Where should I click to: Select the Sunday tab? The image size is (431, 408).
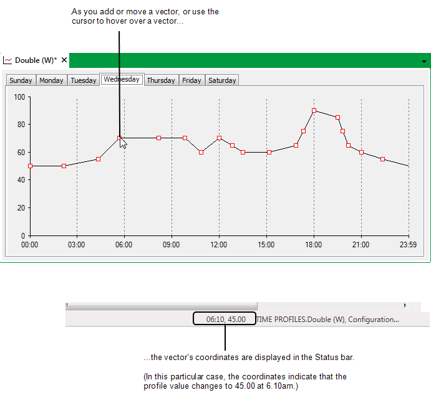pyautogui.click(x=21, y=80)
